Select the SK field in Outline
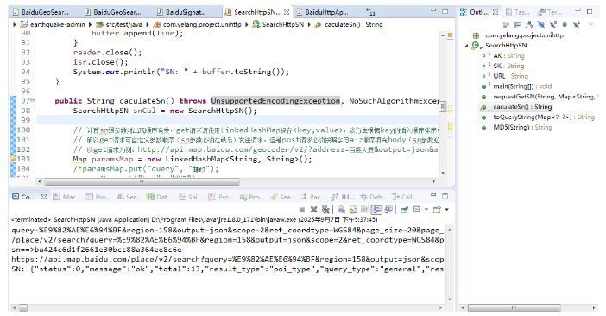This screenshot has width=606, height=316. (508, 66)
